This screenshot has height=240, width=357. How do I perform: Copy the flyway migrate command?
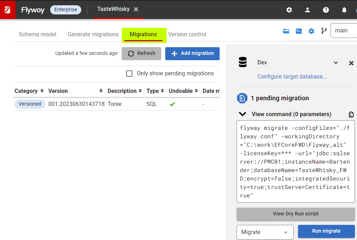[351, 114]
